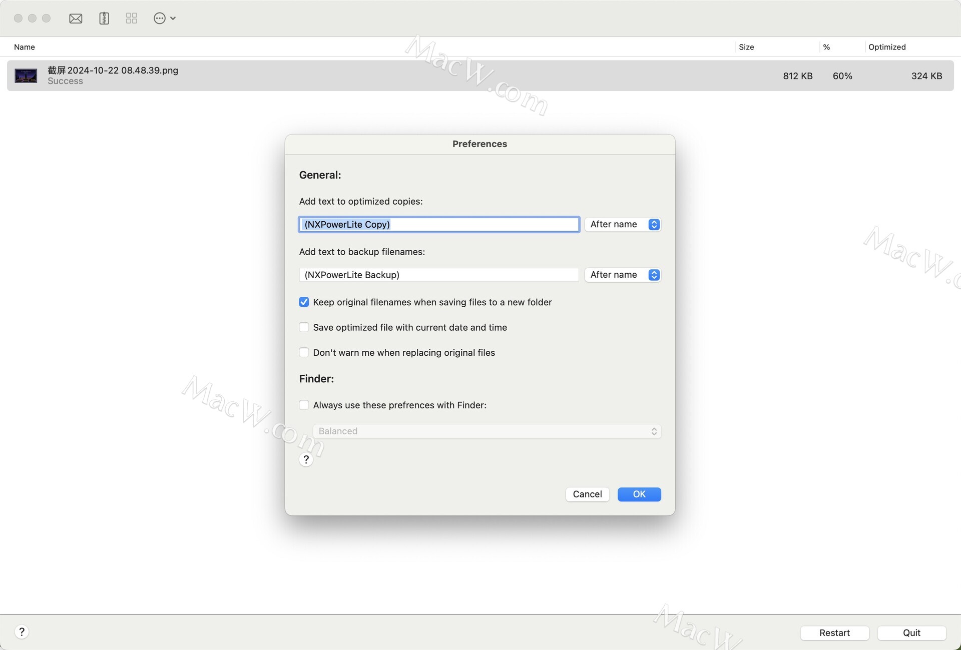Click the window minimize button
Screen dimensions: 961x650
[x=32, y=19]
